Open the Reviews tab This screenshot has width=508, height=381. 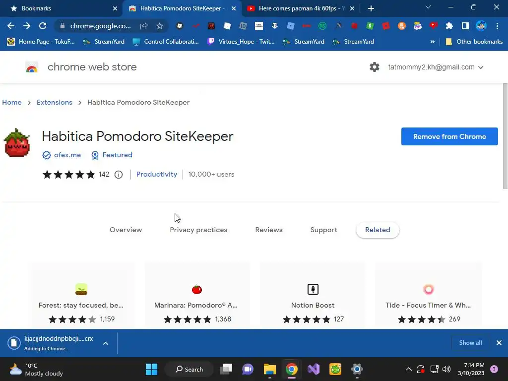pyautogui.click(x=269, y=230)
